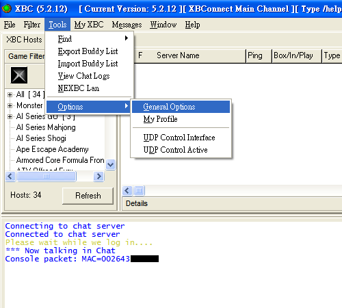The height and width of the screenshot is (308, 342).
Task: Click the XBC app icon in title bar
Action: (x=7, y=9)
